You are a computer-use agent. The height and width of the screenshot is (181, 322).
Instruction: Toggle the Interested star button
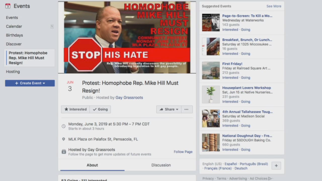[x=75, y=109]
